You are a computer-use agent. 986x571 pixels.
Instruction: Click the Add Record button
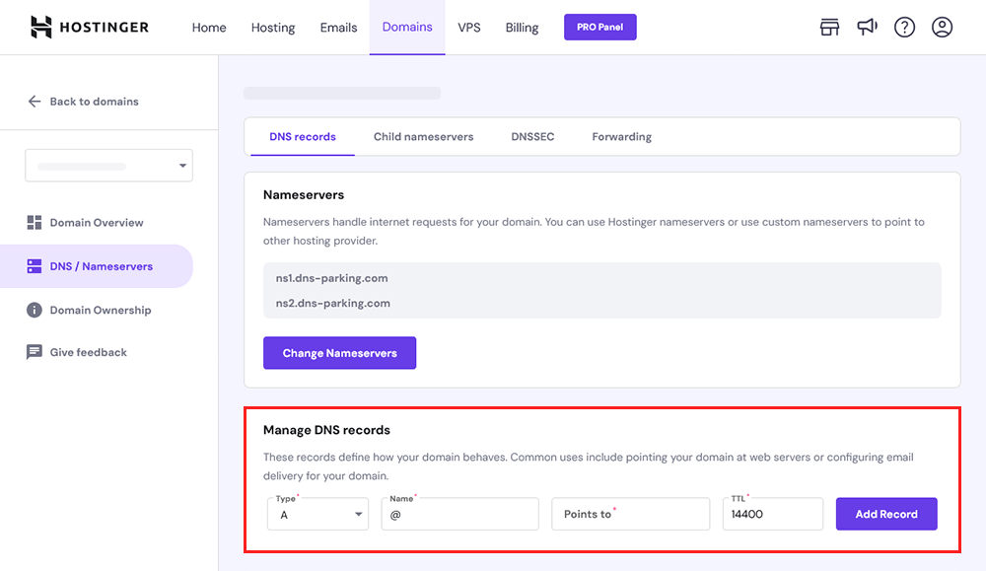[886, 514]
